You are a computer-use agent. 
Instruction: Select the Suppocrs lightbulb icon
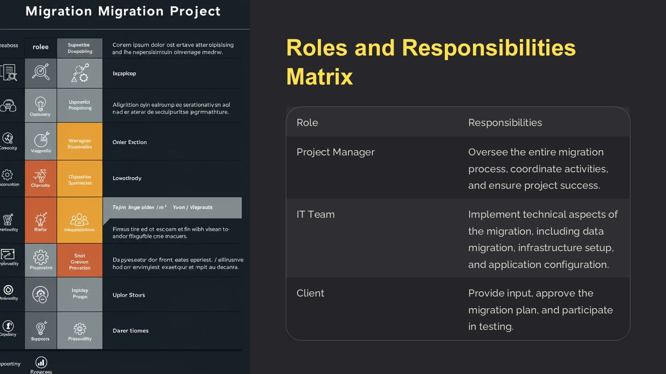point(40,329)
